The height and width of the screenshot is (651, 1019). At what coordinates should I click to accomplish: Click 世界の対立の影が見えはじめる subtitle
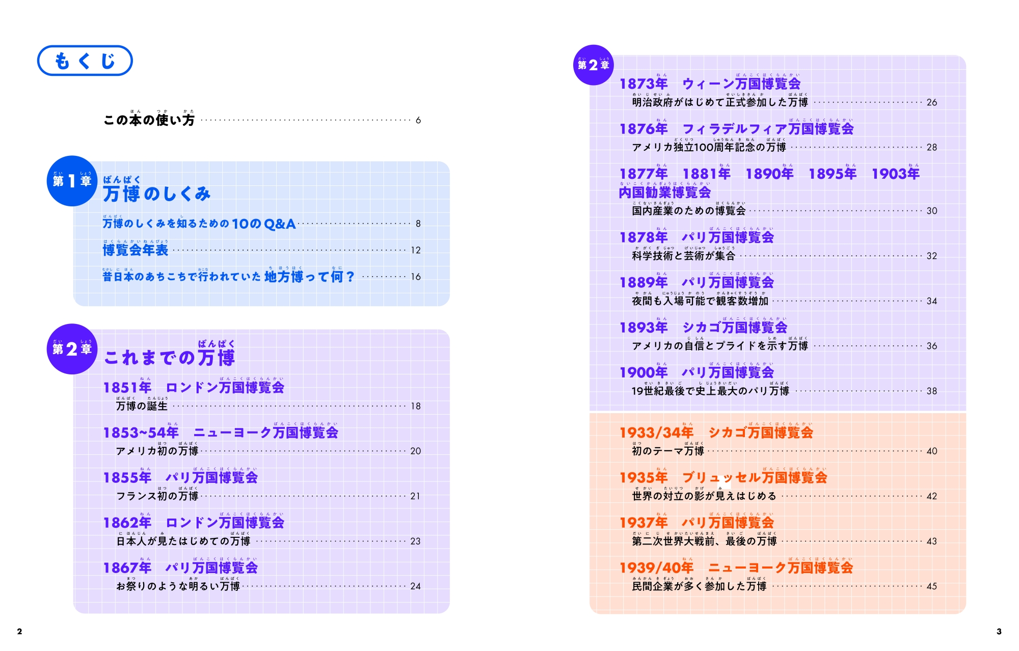tap(704, 496)
